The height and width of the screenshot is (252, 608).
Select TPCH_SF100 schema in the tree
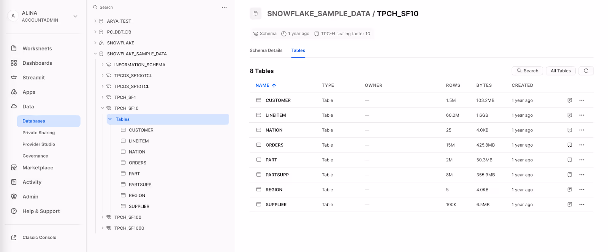pos(128,218)
